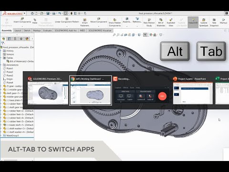229x172 pixels.
Task: Open the Options gear icon in the top bar
Action: pos(79,13)
